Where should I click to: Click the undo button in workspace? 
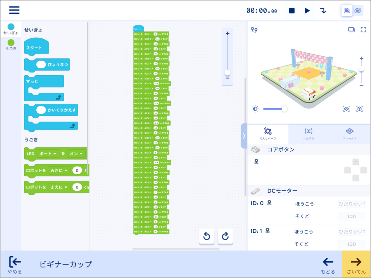207,236
